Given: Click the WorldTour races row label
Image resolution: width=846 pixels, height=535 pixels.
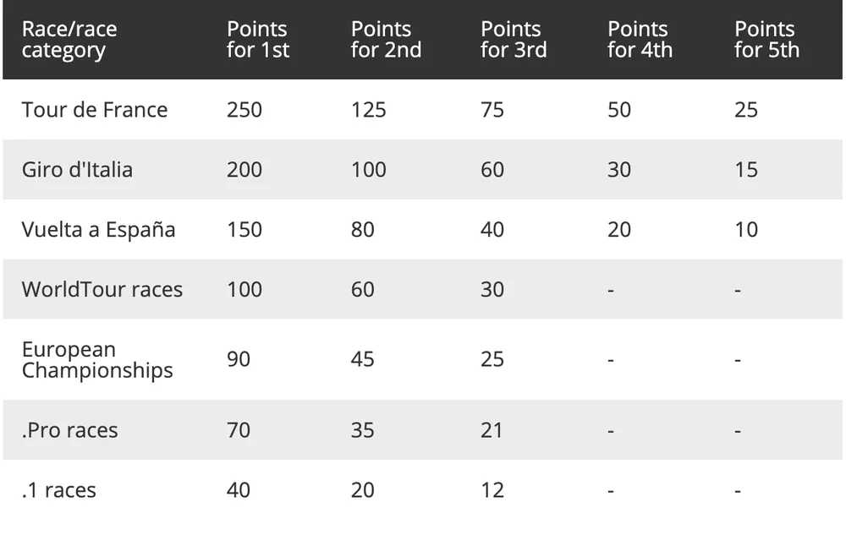Looking at the screenshot, I should [102, 290].
